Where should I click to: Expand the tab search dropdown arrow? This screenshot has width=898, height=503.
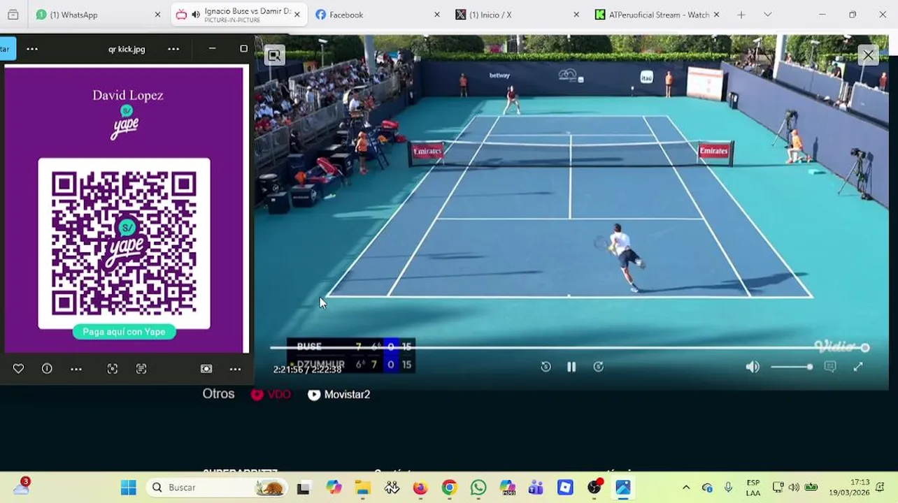point(767,15)
